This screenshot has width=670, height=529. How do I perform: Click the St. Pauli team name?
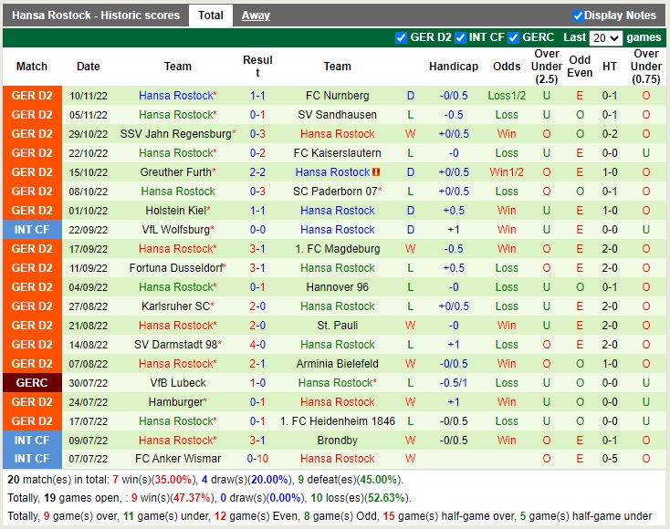click(x=337, y=326)
